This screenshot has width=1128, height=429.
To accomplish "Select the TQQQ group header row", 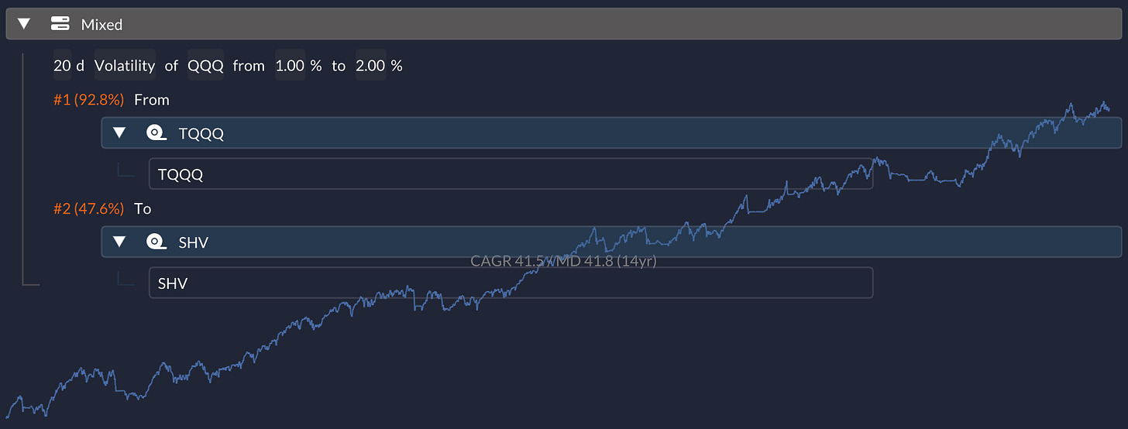I will pyautogui.click(x=611, y=133).
